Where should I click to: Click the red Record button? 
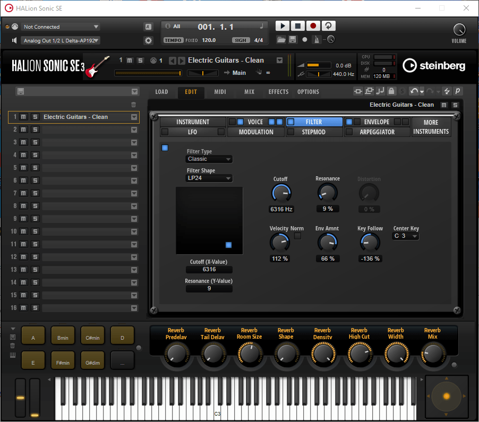point(313,26)
